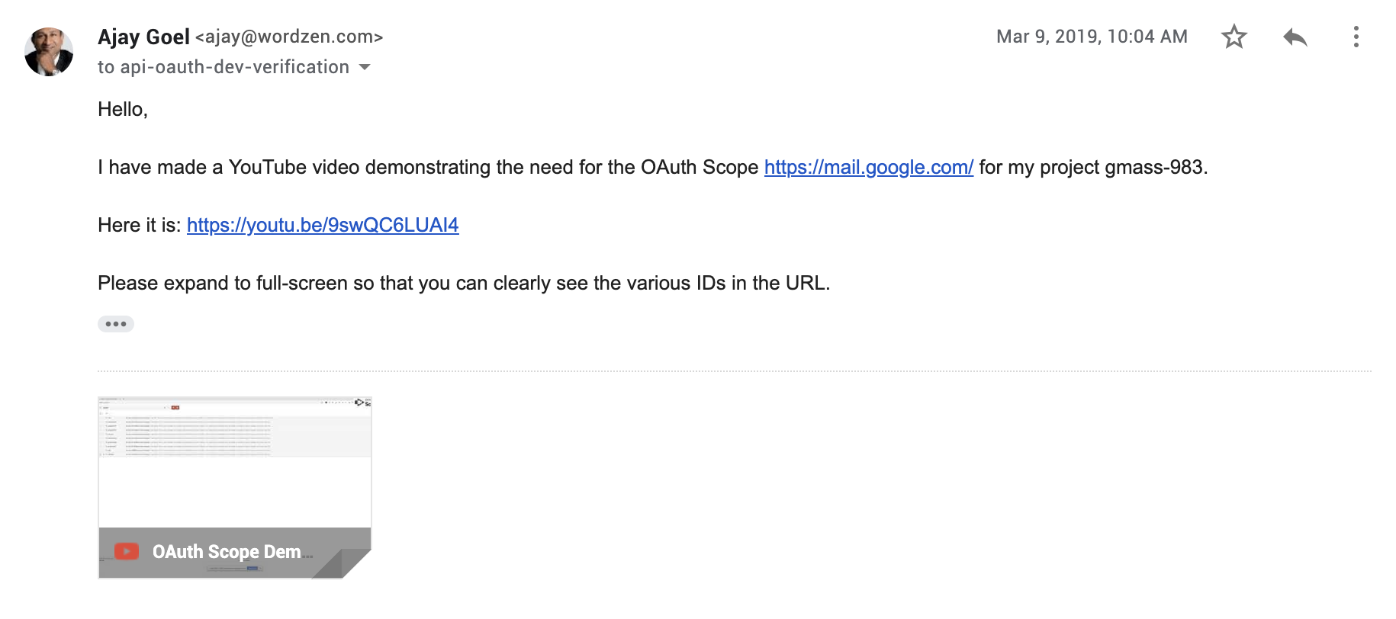Click the sender name Ajay Goel
This screenshot has width=1396, height=619.
(x=143, y=37)
